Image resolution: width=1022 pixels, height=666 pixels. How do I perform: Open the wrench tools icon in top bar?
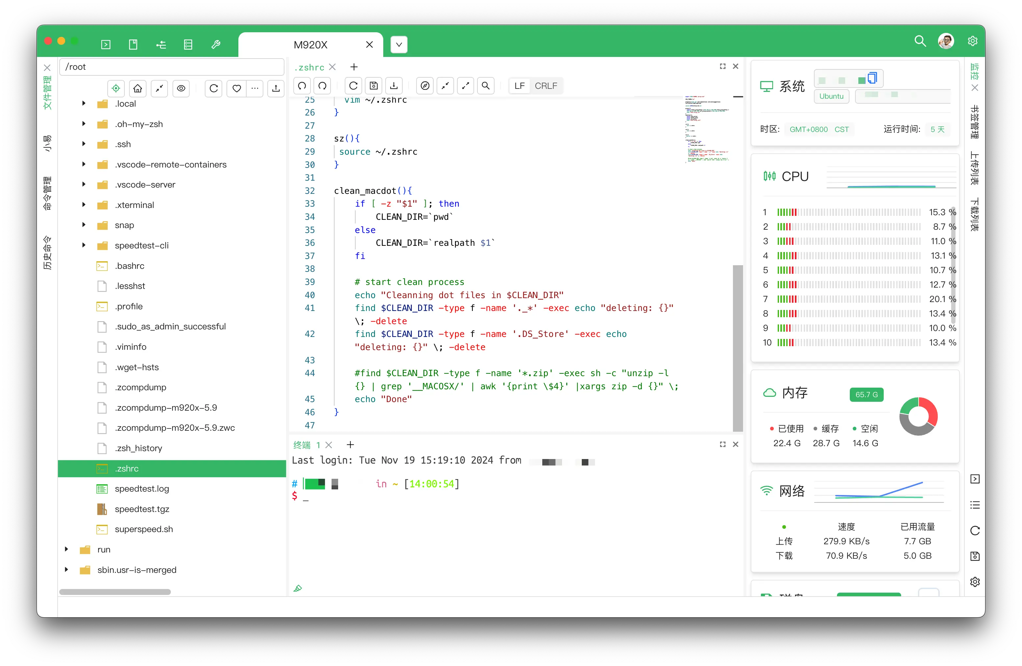pos(216,45)
